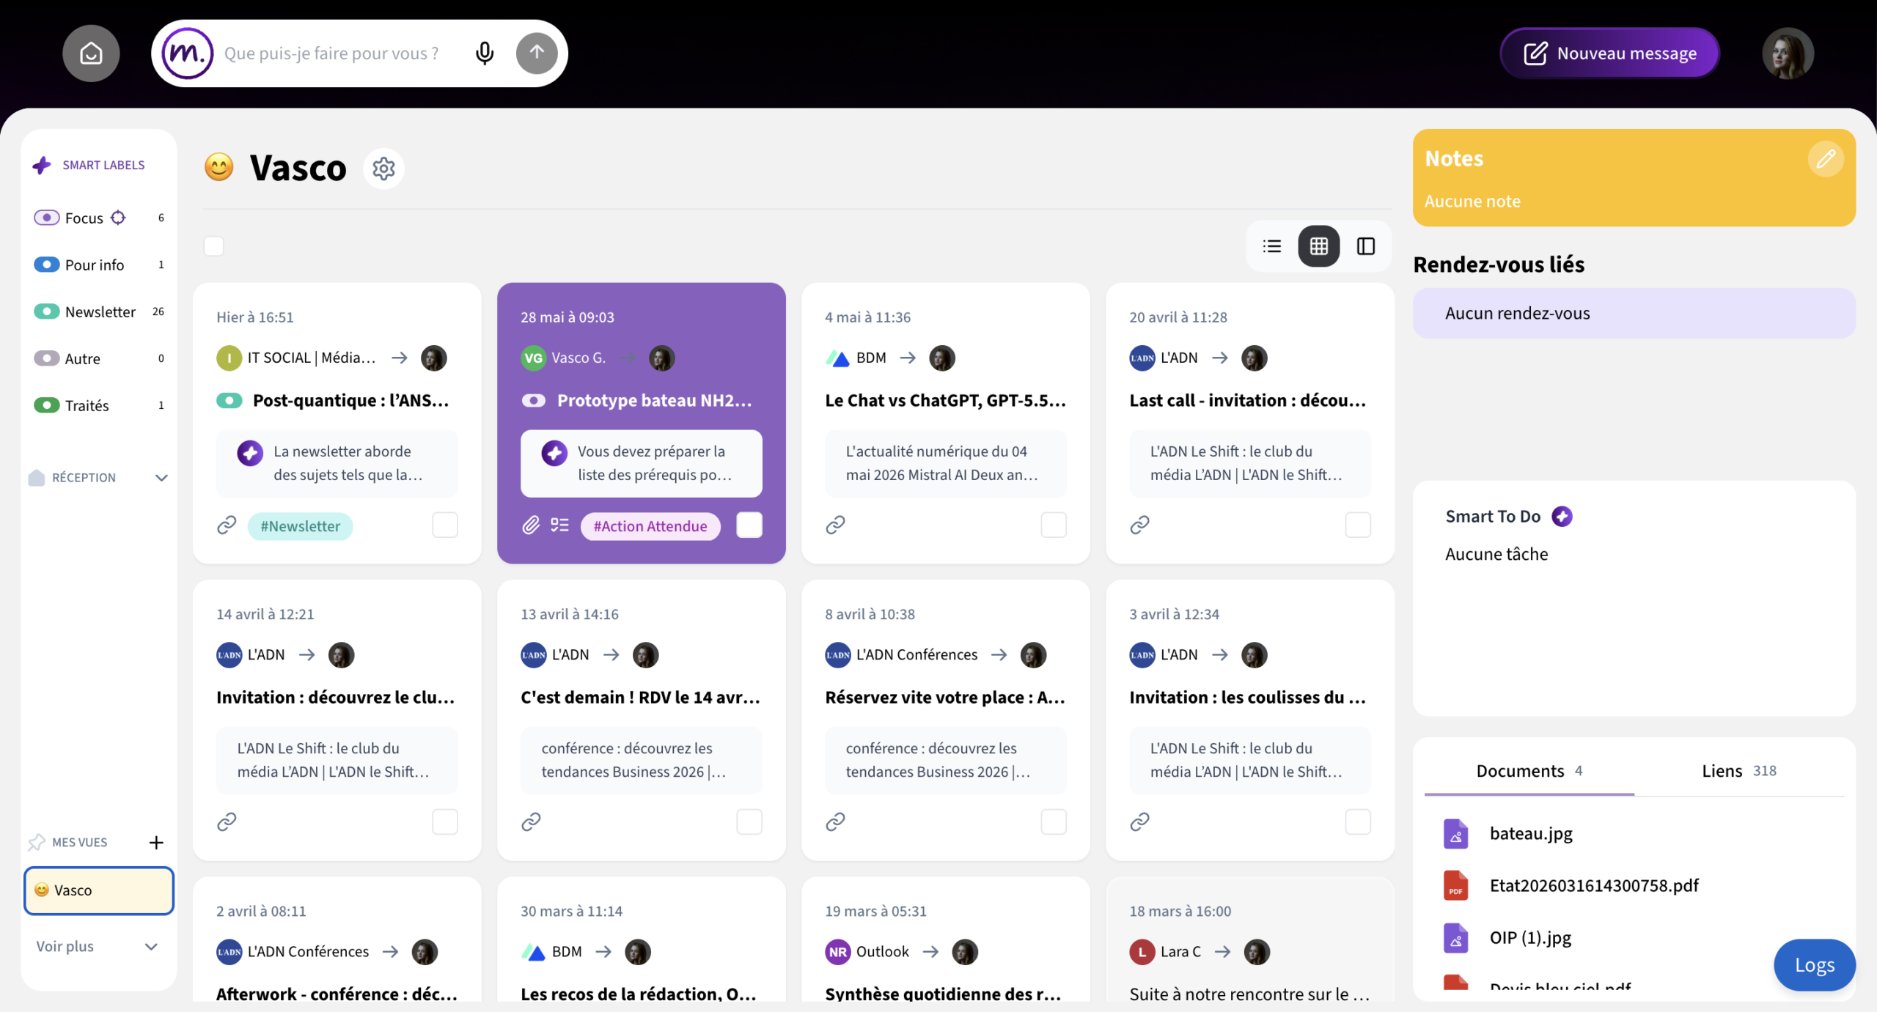Toggle the Pour info smart label
The width and height of the screenshot is (1877, 1012).
click(47, 265)
